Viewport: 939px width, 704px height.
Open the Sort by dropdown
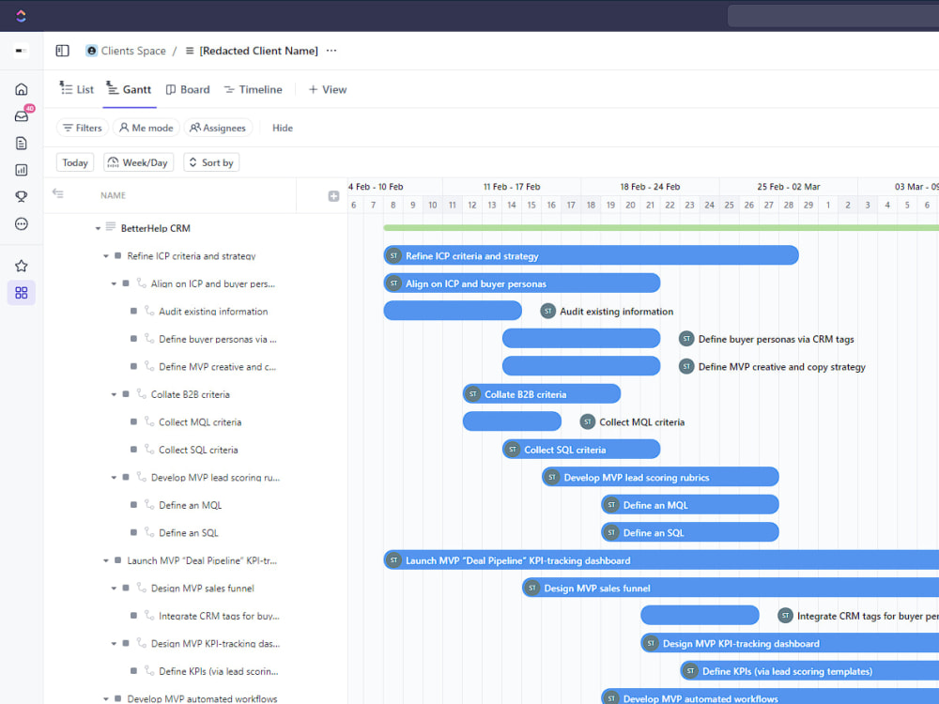pos(211,162)
